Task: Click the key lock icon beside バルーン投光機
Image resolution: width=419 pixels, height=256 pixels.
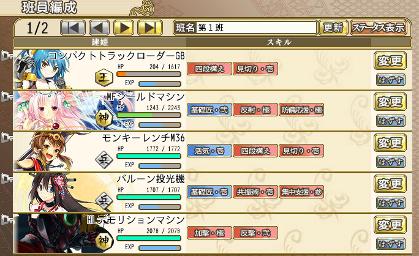Action: (x=6, y=179)
